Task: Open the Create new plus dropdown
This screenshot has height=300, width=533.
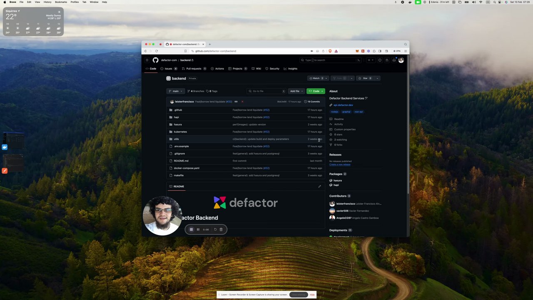Action: (x=370, y=60)
